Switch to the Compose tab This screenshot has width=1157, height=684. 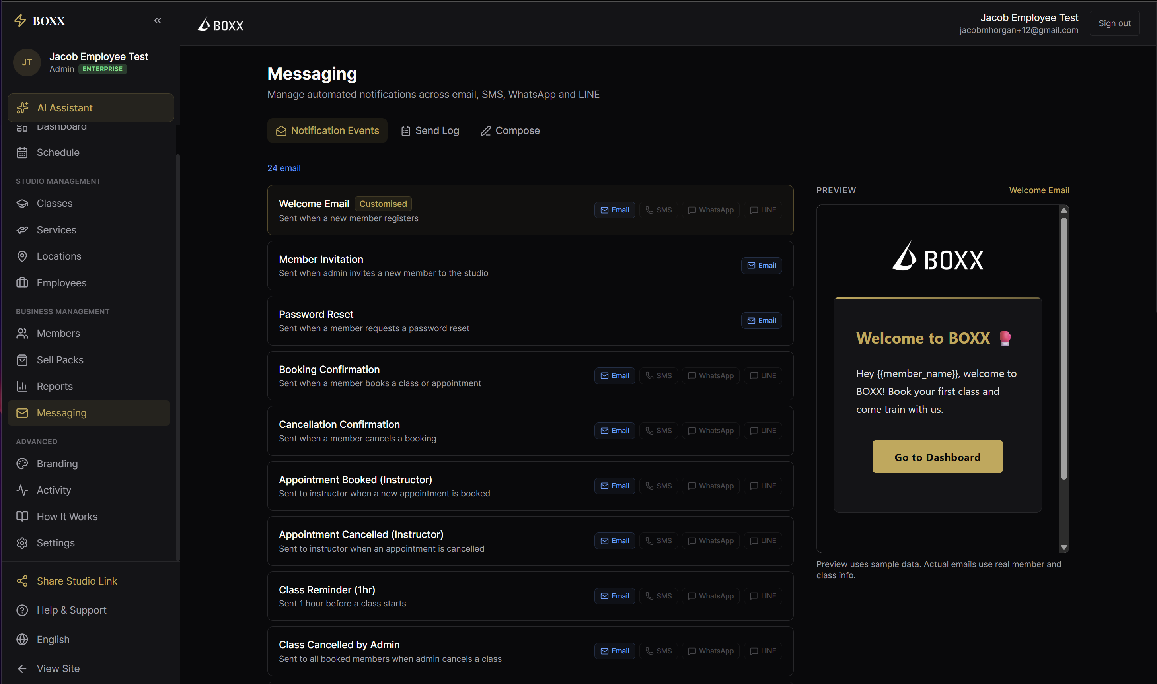510,131
